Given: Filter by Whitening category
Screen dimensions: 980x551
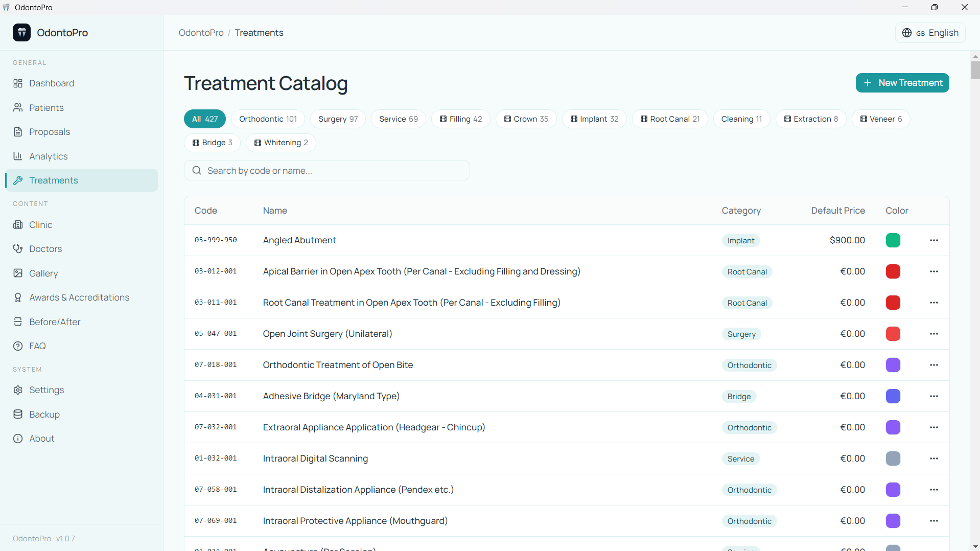Looking at the screenshot, I should tap(281, 143).
